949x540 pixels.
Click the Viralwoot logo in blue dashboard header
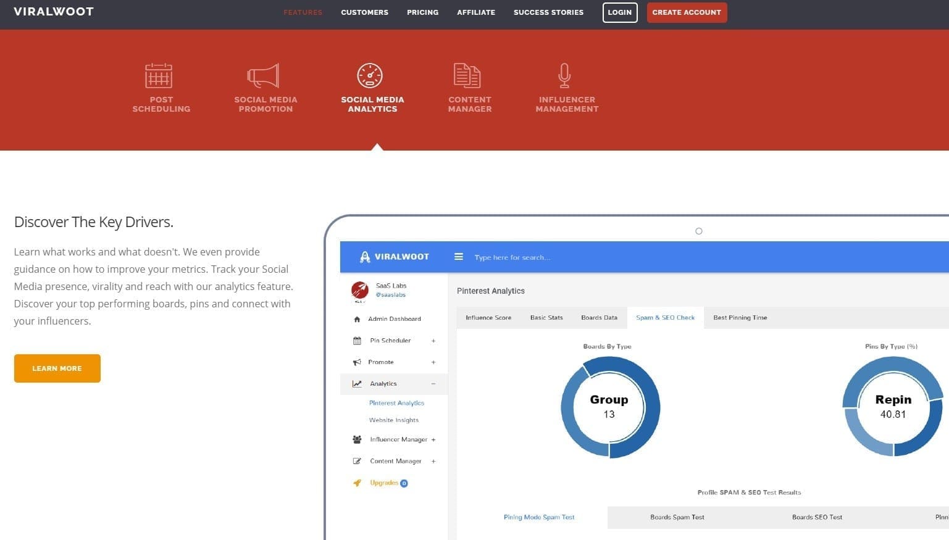[394, 257]
